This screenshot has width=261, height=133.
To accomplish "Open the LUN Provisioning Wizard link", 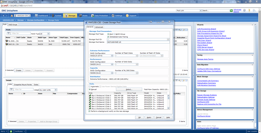I will tap(206, 29).
